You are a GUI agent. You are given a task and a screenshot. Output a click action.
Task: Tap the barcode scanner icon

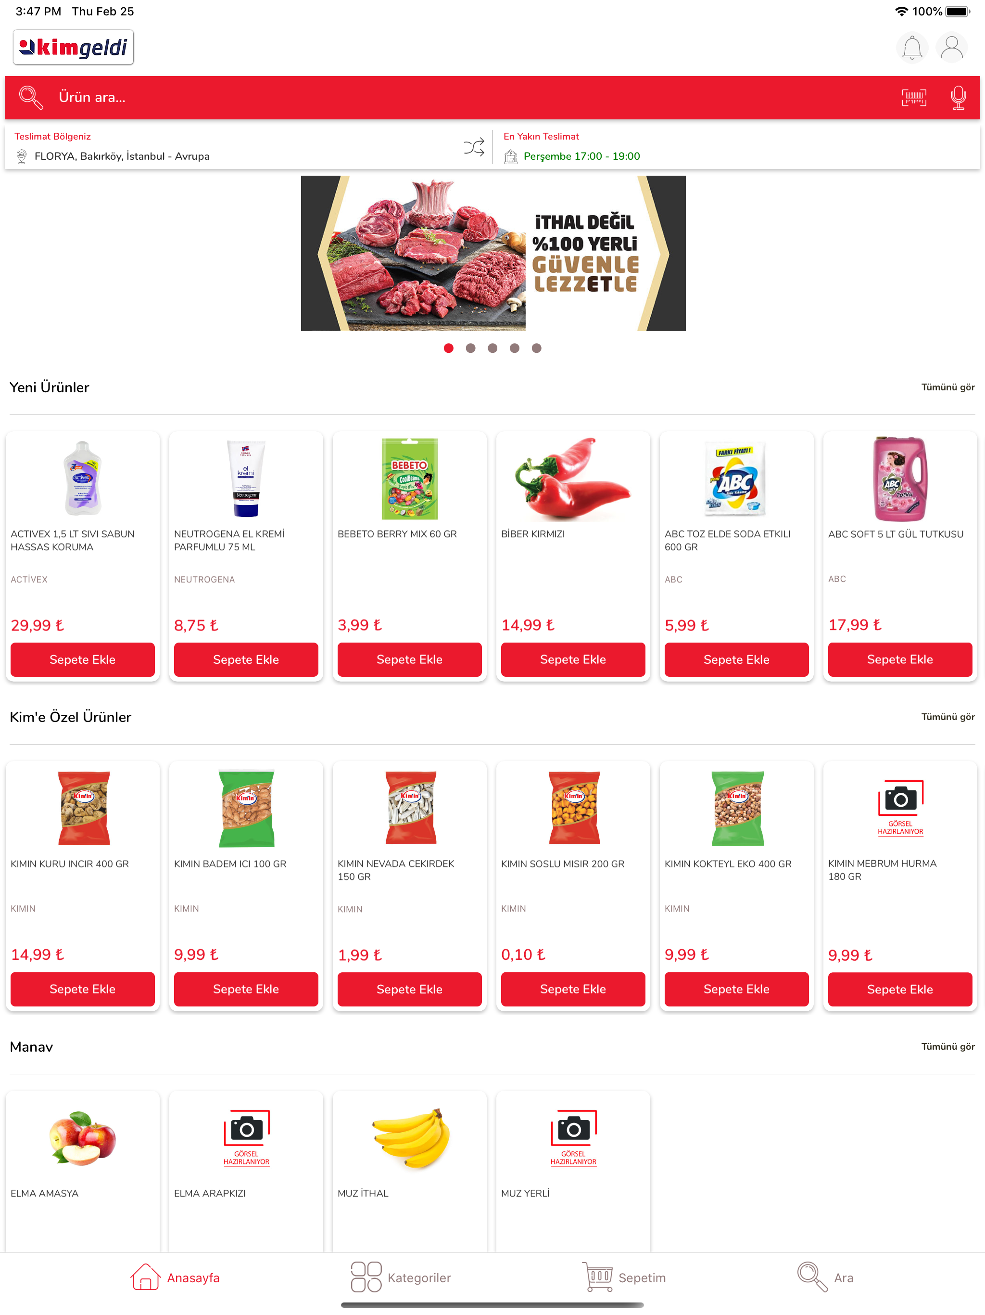[914, 98]
